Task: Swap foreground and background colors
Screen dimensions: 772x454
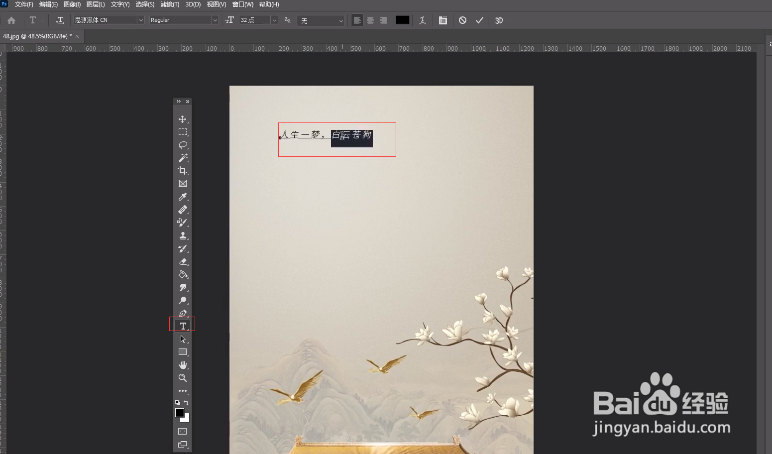Action: (x=186, y=403)
